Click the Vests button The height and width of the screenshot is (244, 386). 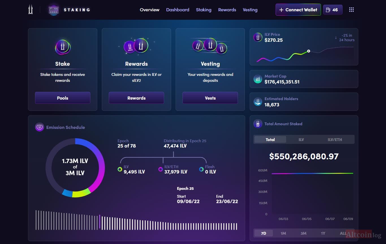[x=210, y=98]
